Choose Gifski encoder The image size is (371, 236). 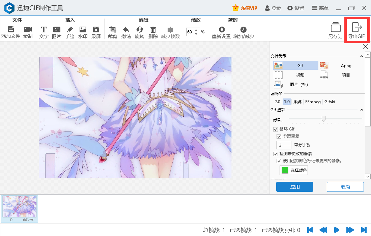click(x=330, y=102)
